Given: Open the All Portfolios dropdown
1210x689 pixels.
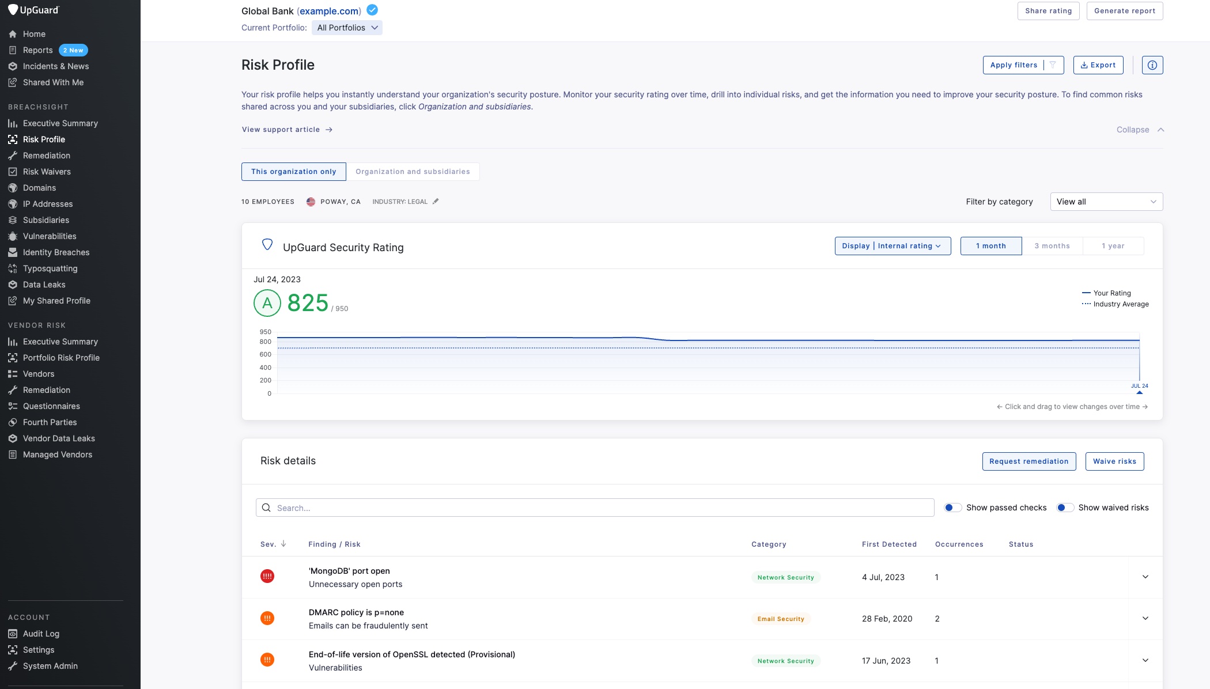Looking at the screenshot, I should click(x=347, y=28).
